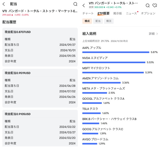Go back from the VTI ETF概要 screen

84,5
